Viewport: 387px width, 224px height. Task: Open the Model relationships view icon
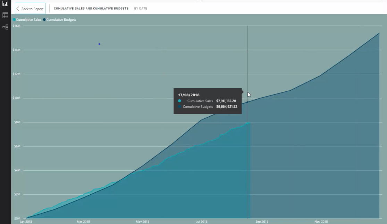(x=5, y=27)
